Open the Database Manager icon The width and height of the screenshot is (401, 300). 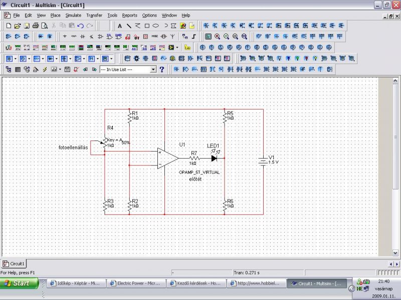[x=27, y=69]
